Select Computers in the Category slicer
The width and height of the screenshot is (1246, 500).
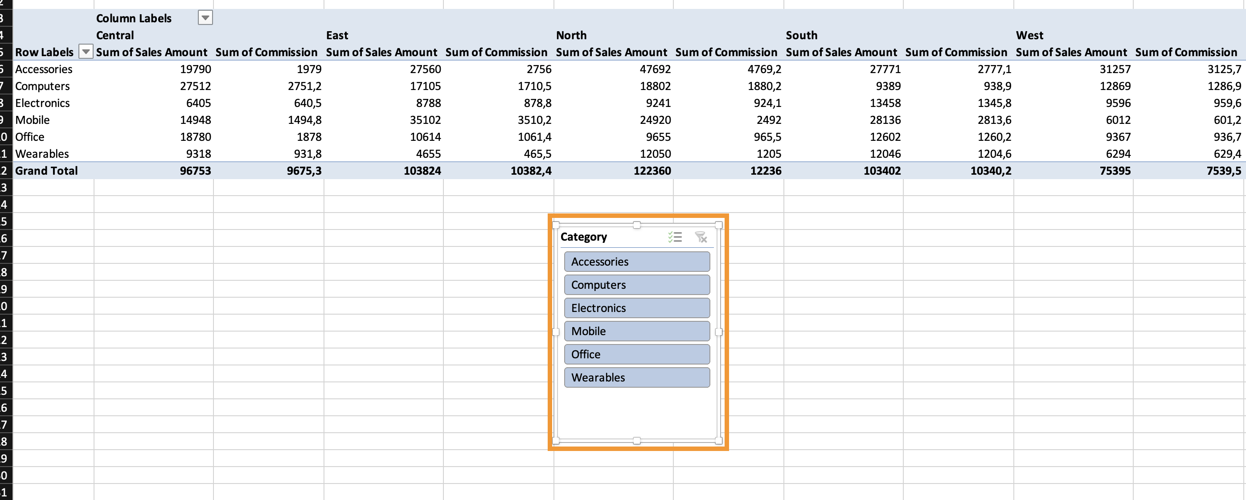(x=636, y=285)
